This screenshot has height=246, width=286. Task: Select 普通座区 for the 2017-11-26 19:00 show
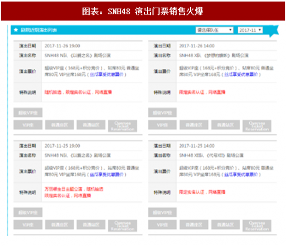click(59, 125)
